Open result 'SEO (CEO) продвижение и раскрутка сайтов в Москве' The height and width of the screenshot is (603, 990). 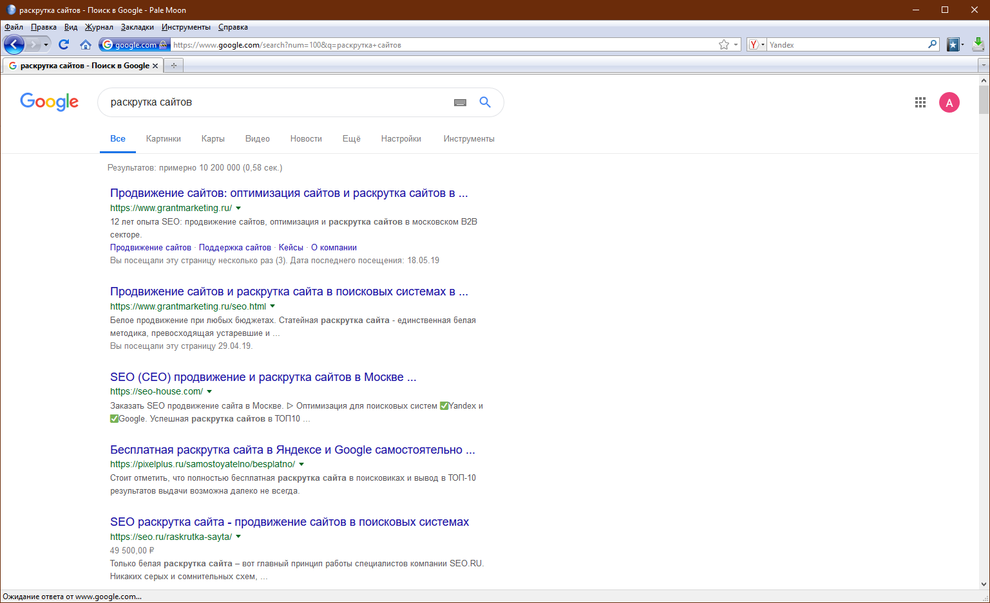click(x=263, y=377)
